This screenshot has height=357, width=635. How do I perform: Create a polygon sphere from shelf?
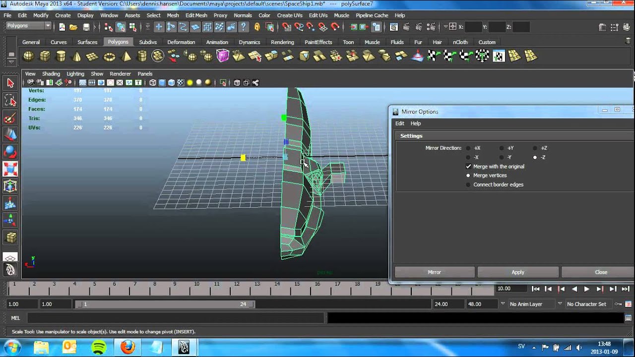coord(29,56)
